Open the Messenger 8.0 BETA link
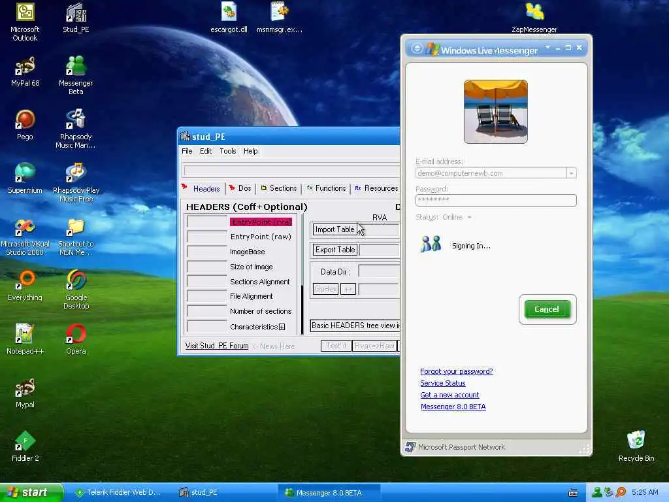669x502 pixels. coord(453,407)
